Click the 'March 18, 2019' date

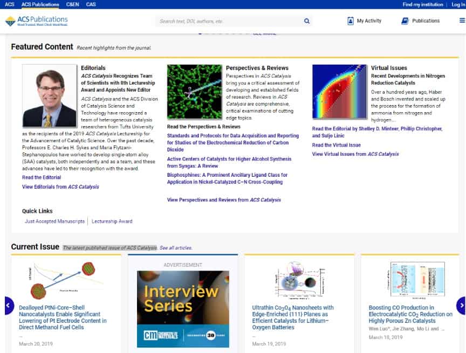coord(386,337)
